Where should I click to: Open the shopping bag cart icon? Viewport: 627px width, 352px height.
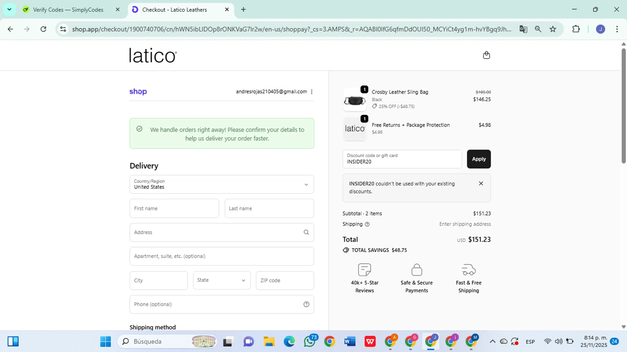click(x=486, y=55)
